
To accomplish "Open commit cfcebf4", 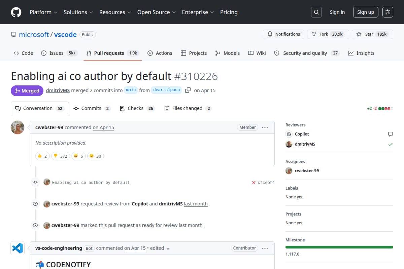I will pos(266,183).
